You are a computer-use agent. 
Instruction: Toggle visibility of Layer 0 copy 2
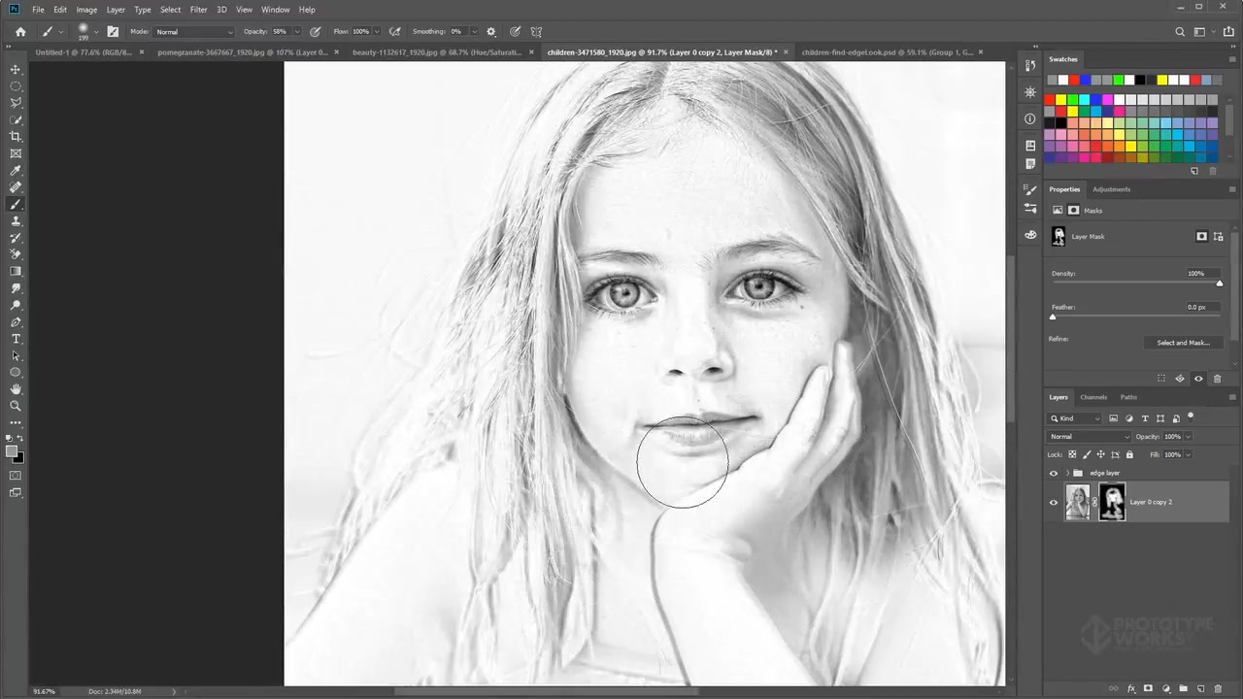click(x=1054, y=502)
